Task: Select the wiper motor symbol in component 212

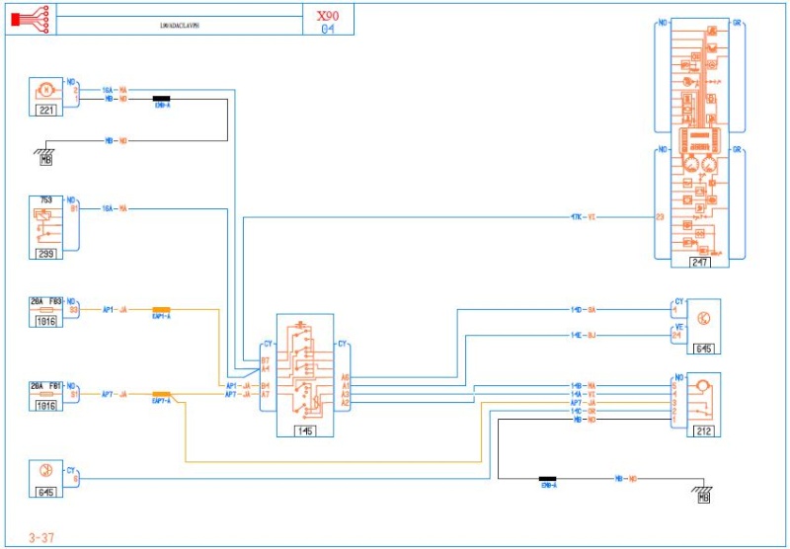Action: 701,387
